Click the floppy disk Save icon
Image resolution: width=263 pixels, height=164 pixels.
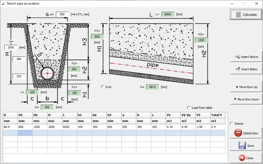tap(242, 145)
